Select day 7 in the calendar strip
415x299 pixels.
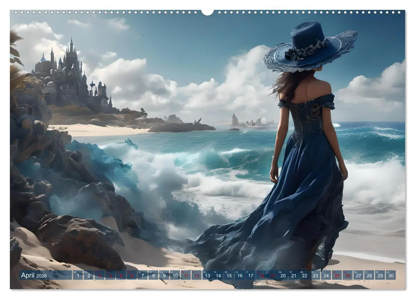point(143,275)
